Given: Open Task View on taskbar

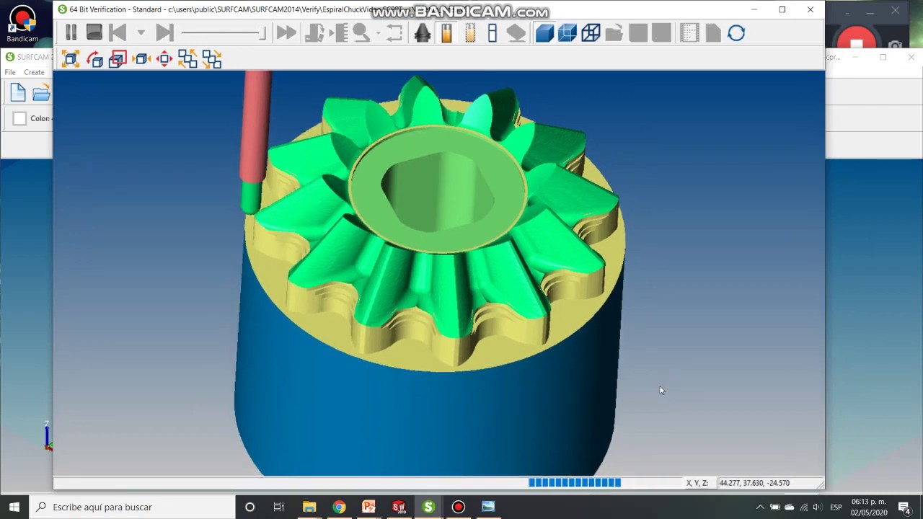Looking at the screenshot, I should click(279, 507).
